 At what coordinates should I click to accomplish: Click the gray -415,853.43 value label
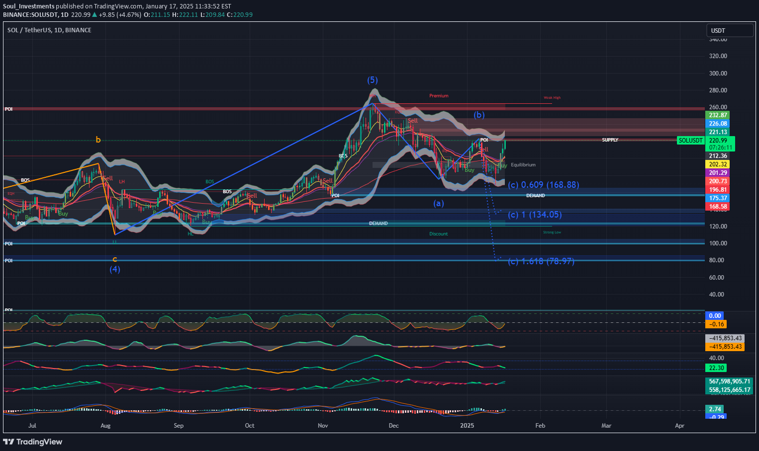pos(725,338)
